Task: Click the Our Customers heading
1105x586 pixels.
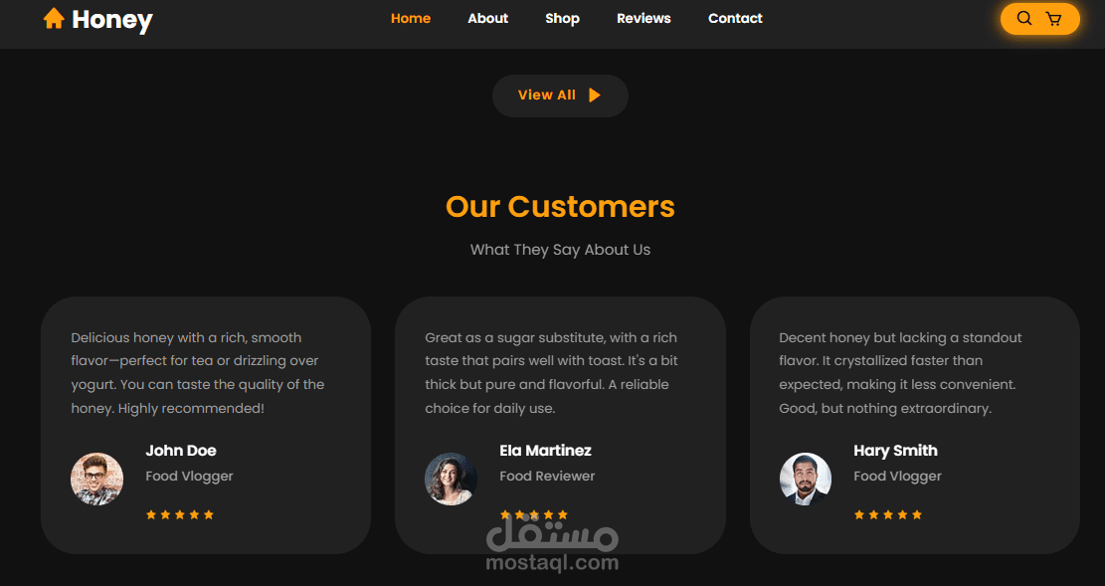Action: tap(560, 207)
